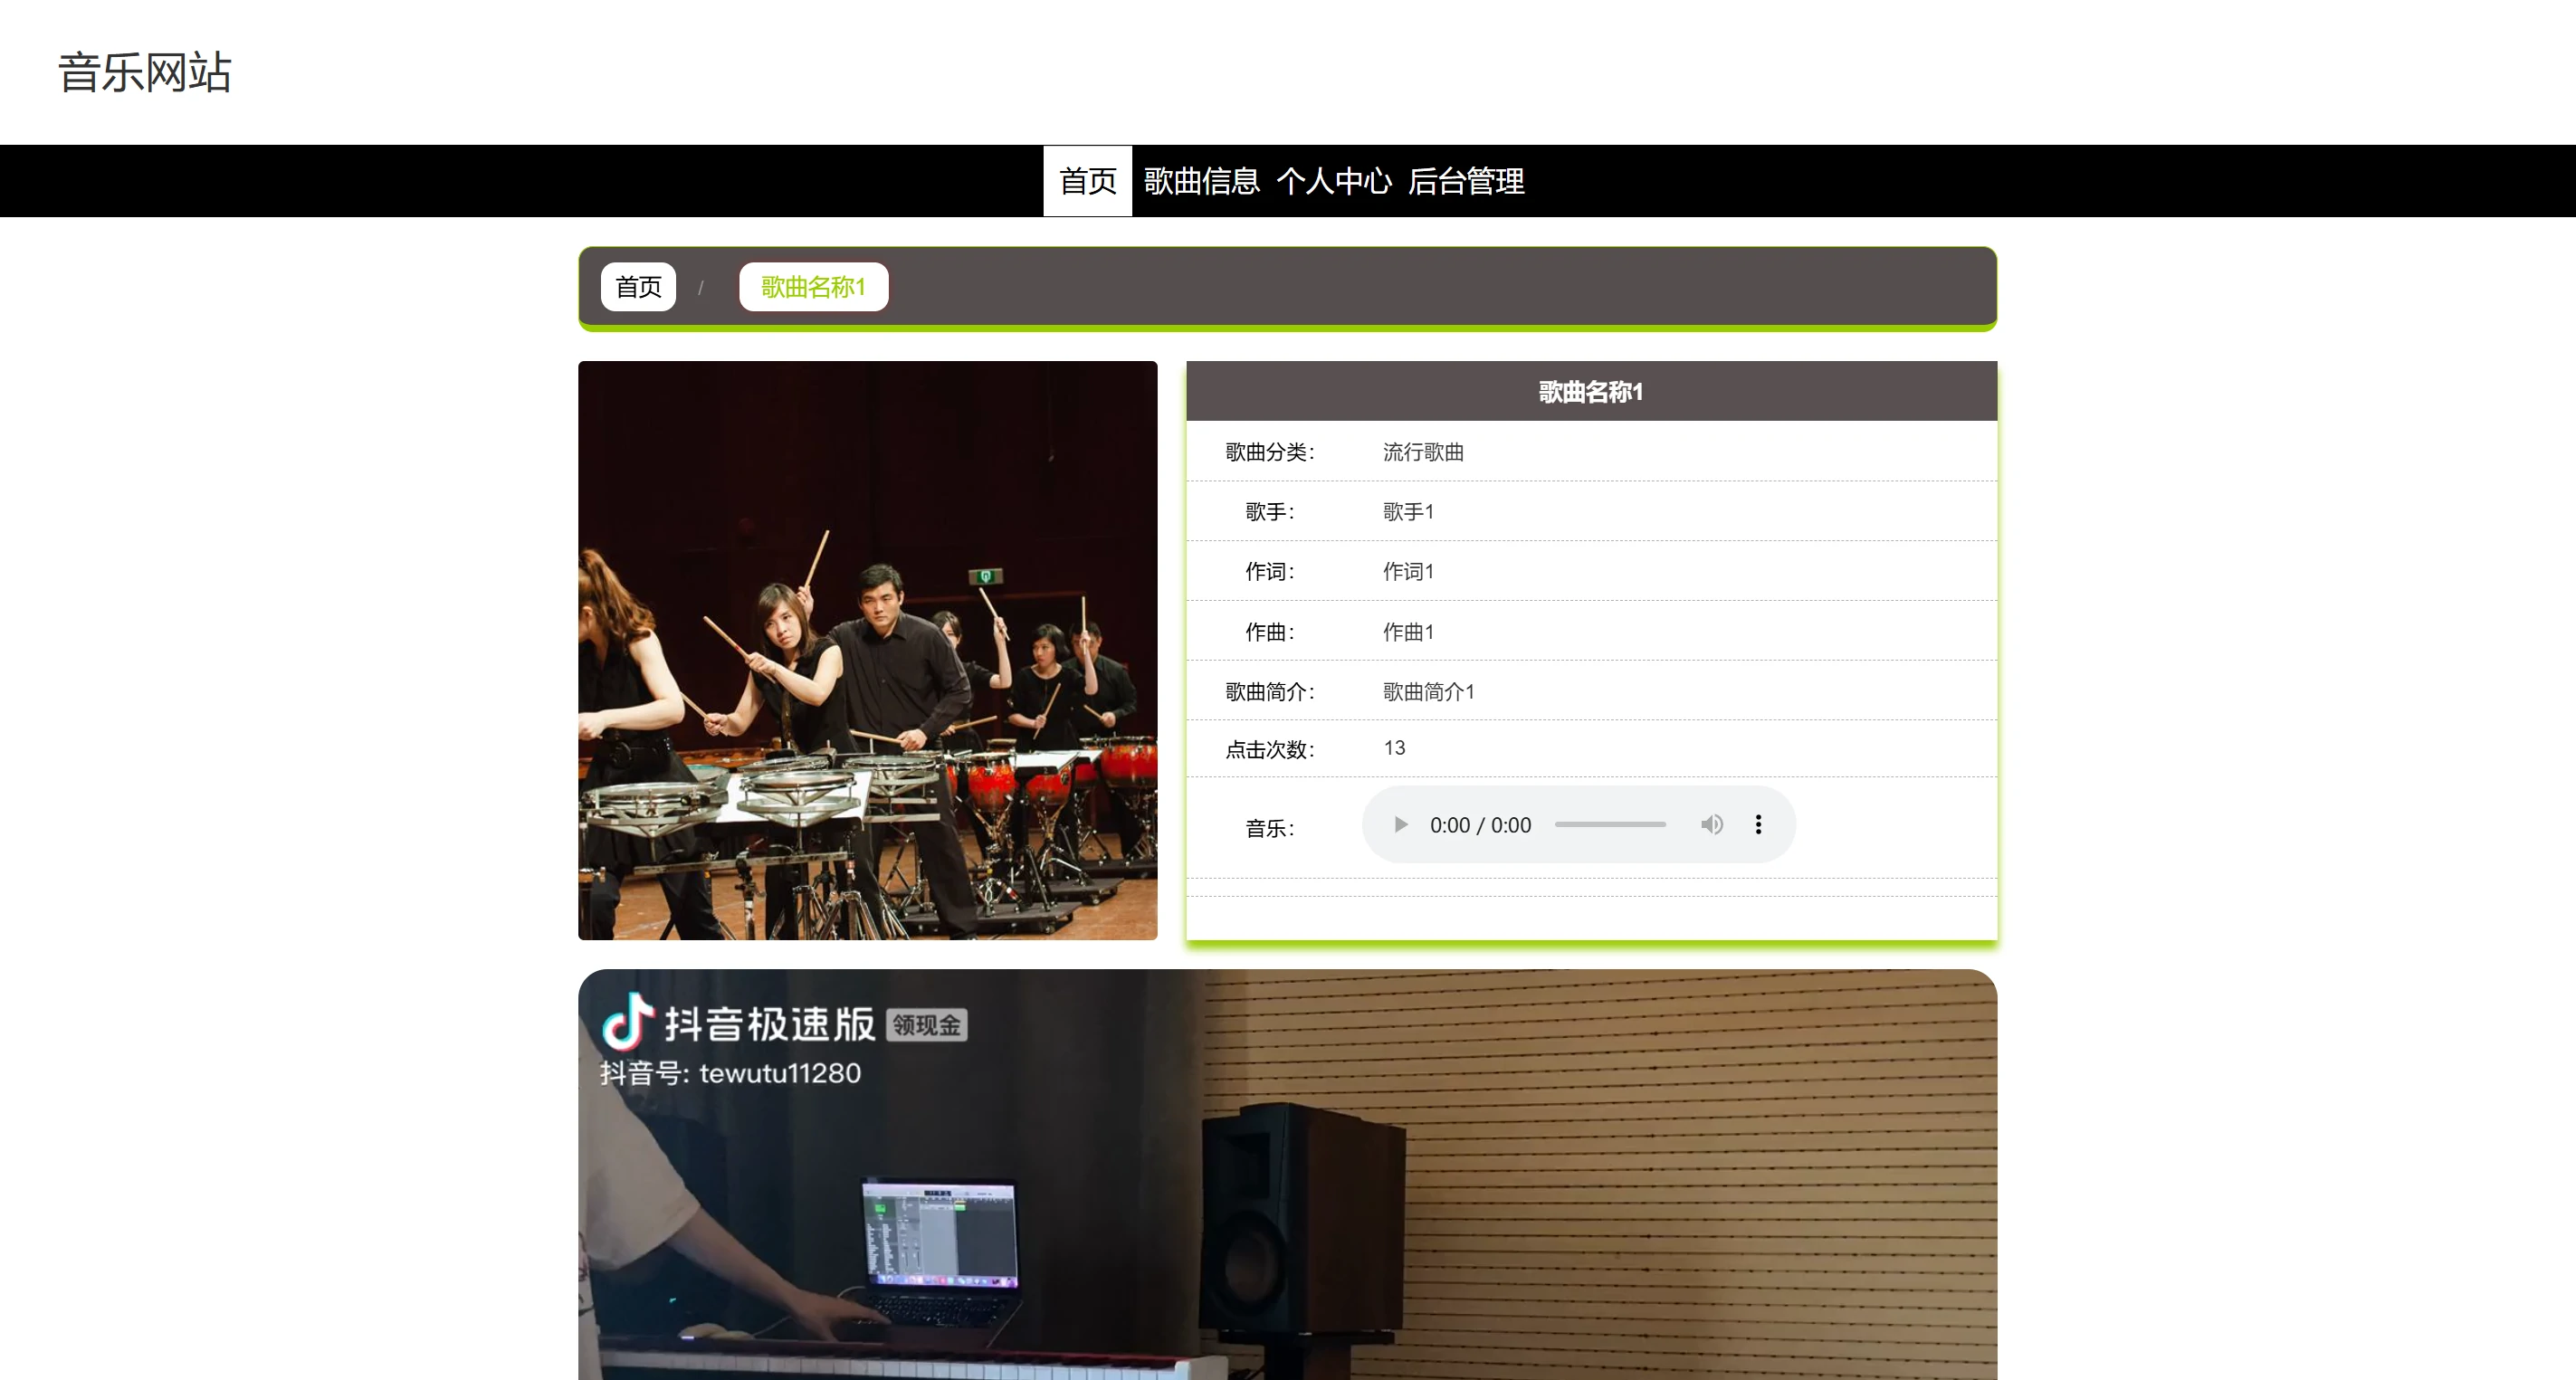Click the 流行歌曲 category value

tap(1422, 452)
